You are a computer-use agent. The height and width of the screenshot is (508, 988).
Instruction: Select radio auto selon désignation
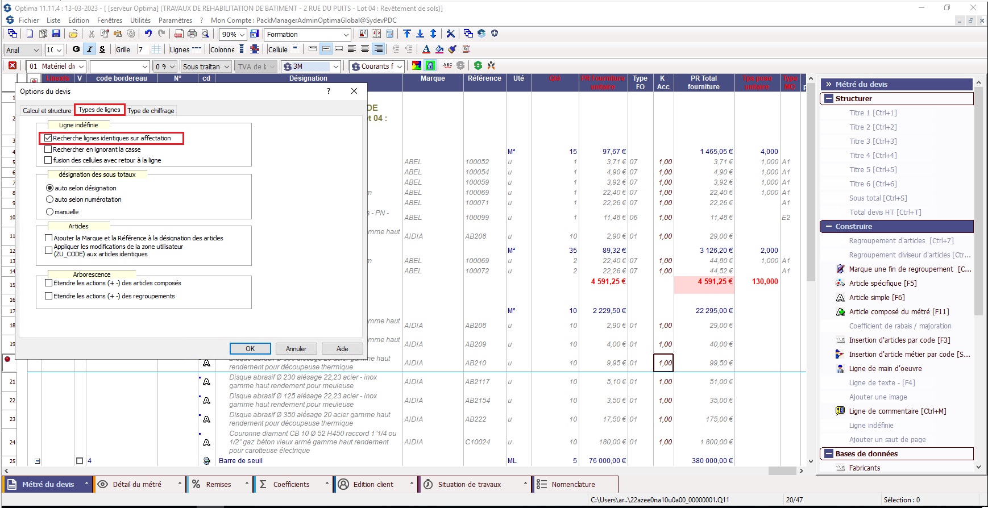pyautogui.click(x=50, y=188)
